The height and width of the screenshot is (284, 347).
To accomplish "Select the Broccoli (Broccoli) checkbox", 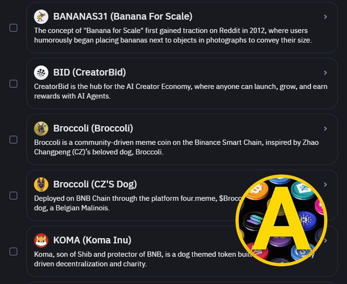I will point(13,140).
